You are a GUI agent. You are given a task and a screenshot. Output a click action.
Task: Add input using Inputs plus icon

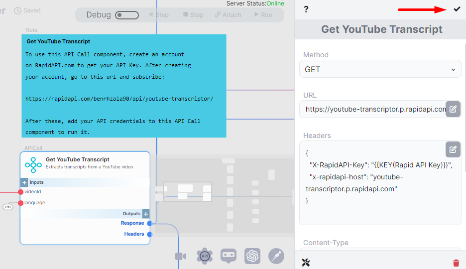tap(24, 182)
